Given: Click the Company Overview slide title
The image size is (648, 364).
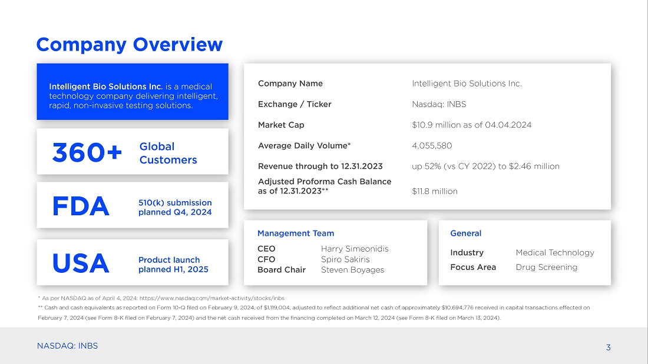Looking at the screenshot, I should (129, 45).
